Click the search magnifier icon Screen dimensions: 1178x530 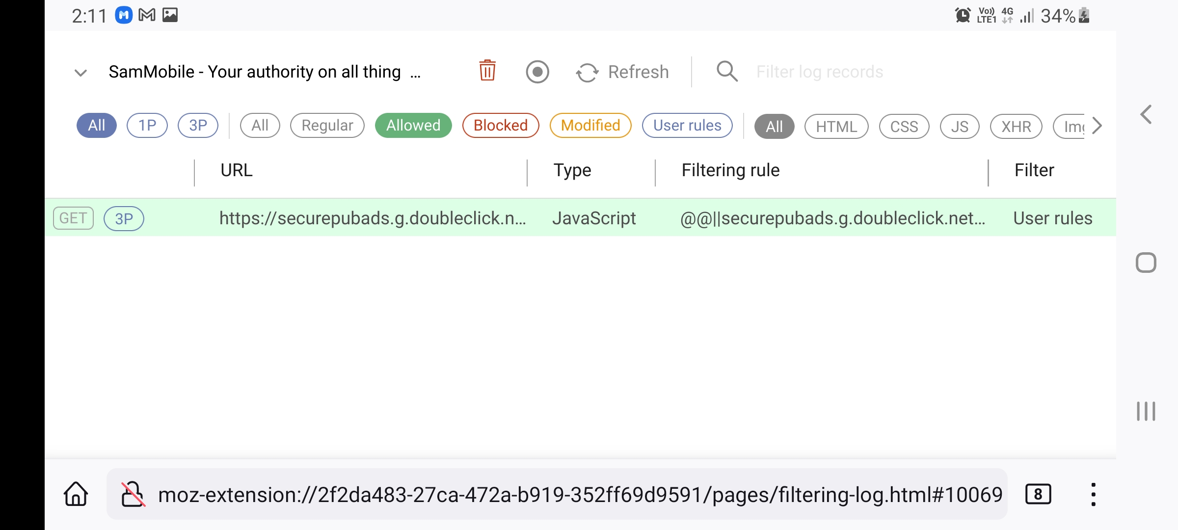tap(727, 71)
